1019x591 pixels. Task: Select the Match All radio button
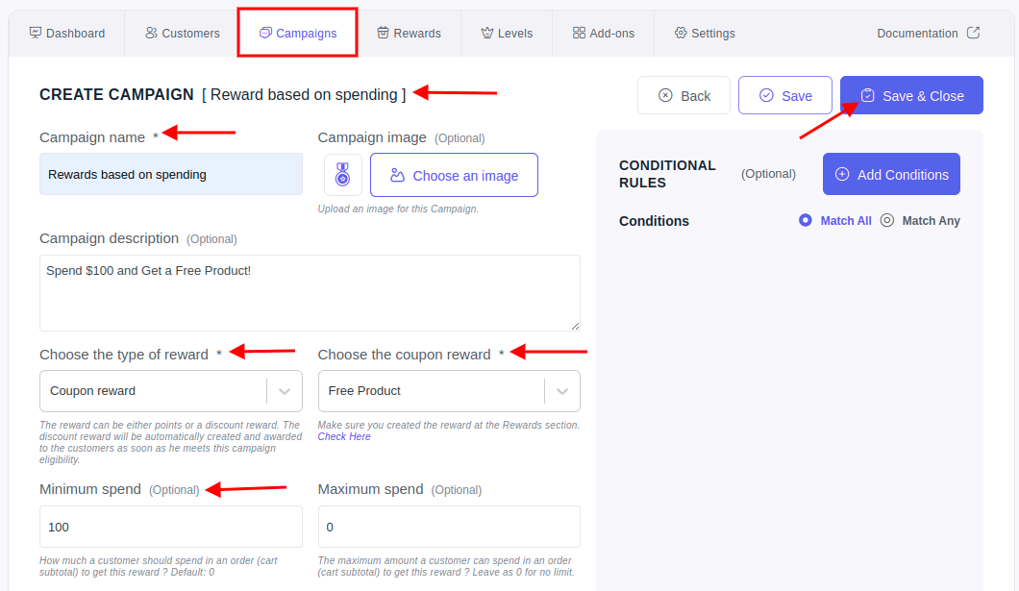pyautogui.click(x=806, y=220)
